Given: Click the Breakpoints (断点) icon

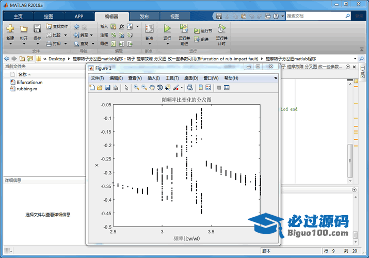Looking at the screenshot, I should pyautogui.click(x=149, y=29).
